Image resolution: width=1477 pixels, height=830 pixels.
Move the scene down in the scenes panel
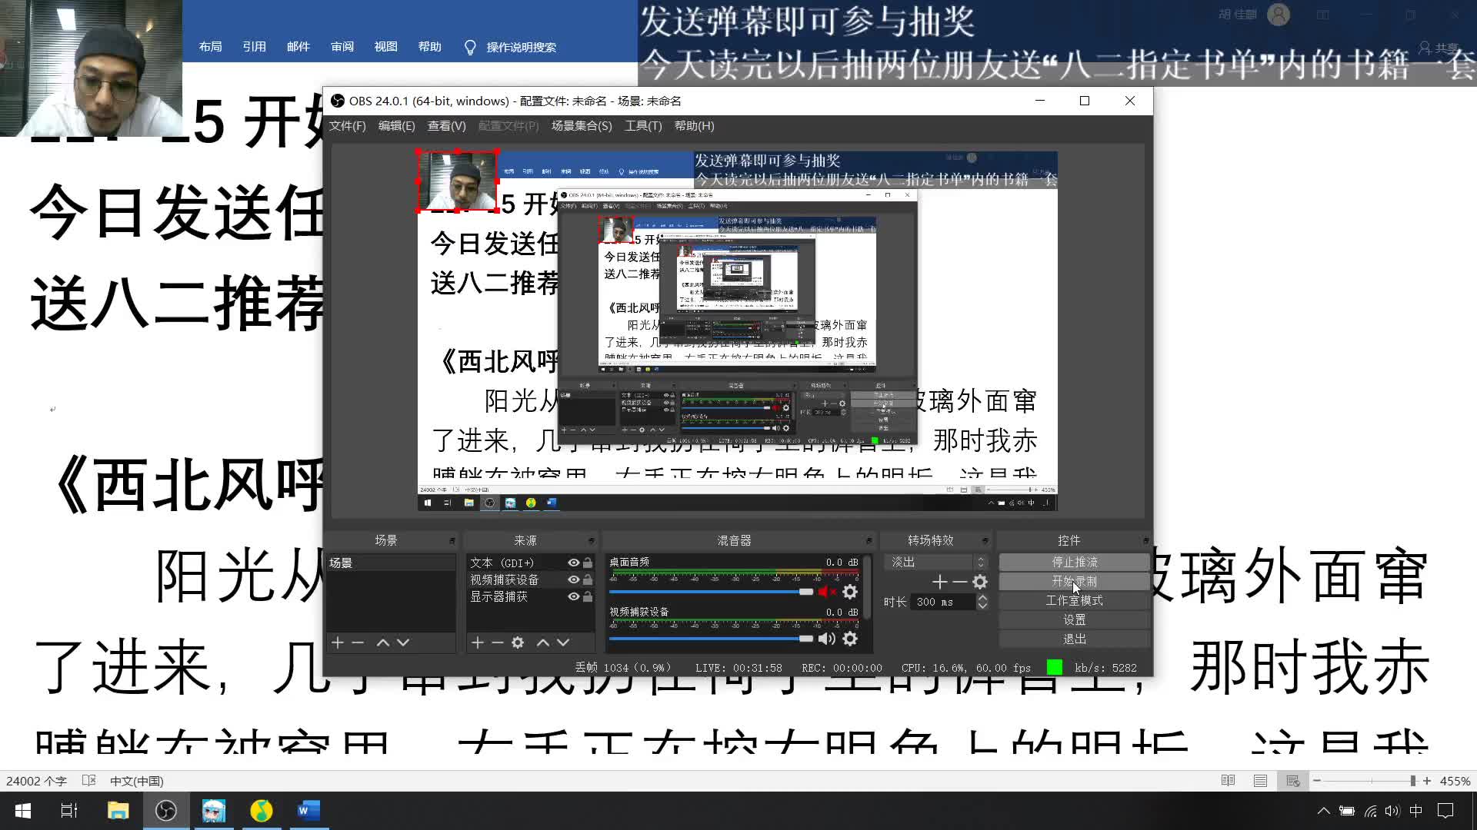tap(403, 642)
